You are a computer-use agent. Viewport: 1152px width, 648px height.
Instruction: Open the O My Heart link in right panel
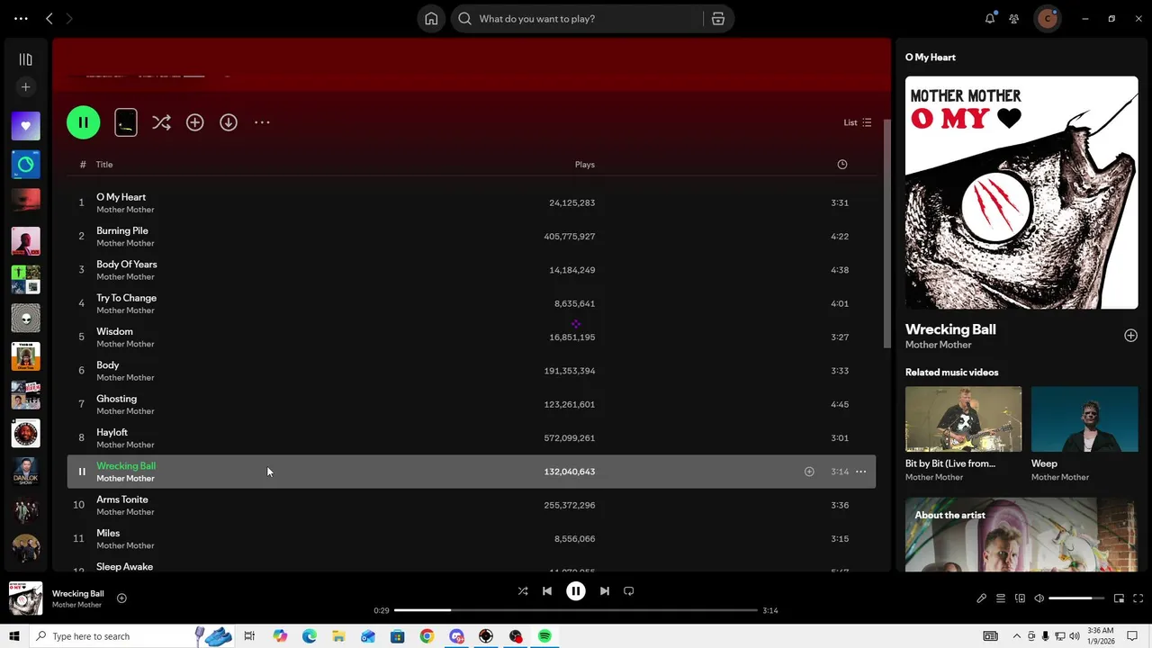click(931, 57)
